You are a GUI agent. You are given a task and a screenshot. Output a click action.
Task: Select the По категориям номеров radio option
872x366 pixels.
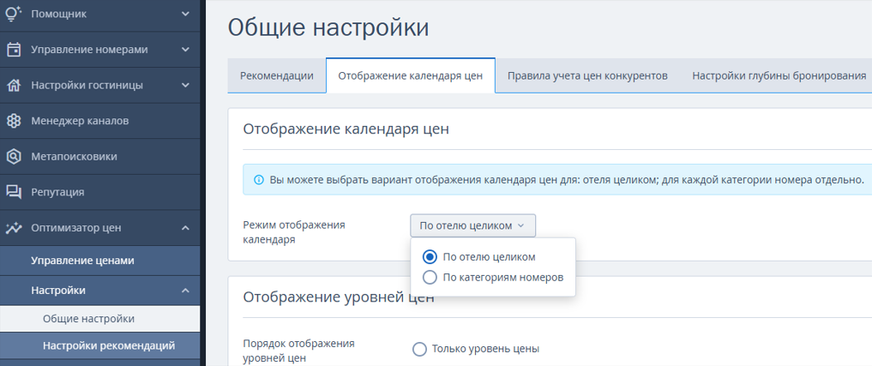point(429,277)
